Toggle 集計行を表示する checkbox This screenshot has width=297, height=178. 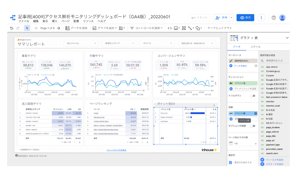pyautogui.click(x=230, y=163)
